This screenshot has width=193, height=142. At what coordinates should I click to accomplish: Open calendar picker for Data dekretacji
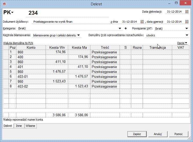pyautogui.click(x=187, y=12)
